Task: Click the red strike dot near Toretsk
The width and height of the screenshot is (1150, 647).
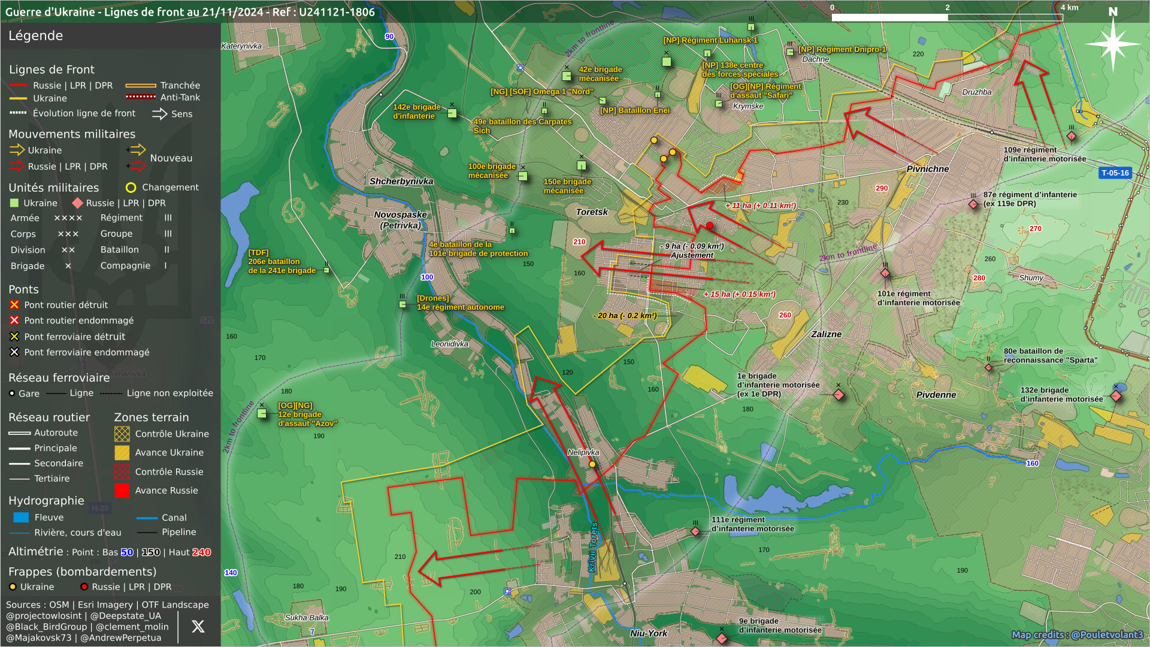Action: [x=710, y=226]
